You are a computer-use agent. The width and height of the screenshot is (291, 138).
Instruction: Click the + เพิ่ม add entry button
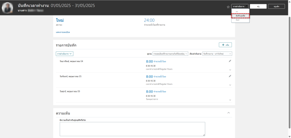click(225, 45)
